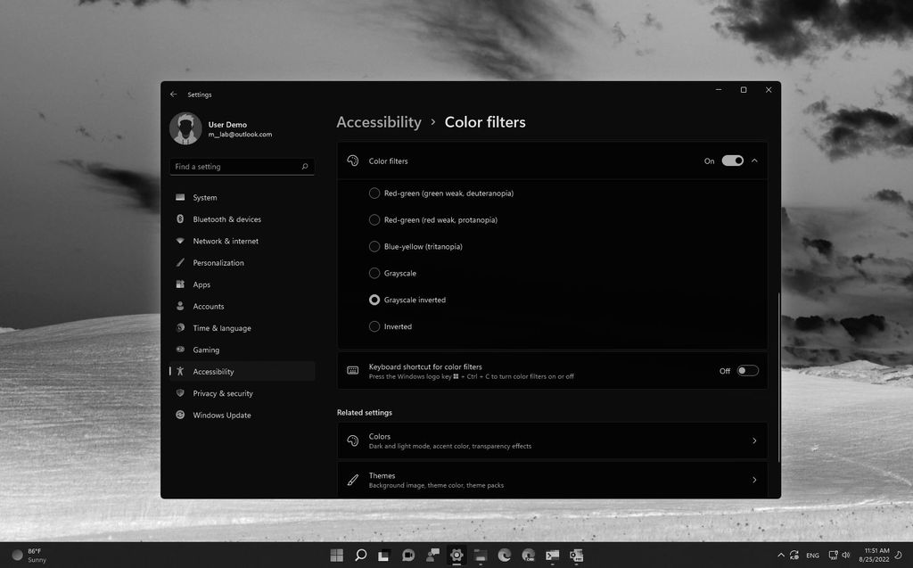Click the back arrow in Settings
Screen dimensions: 913x568
pos(175,94)
